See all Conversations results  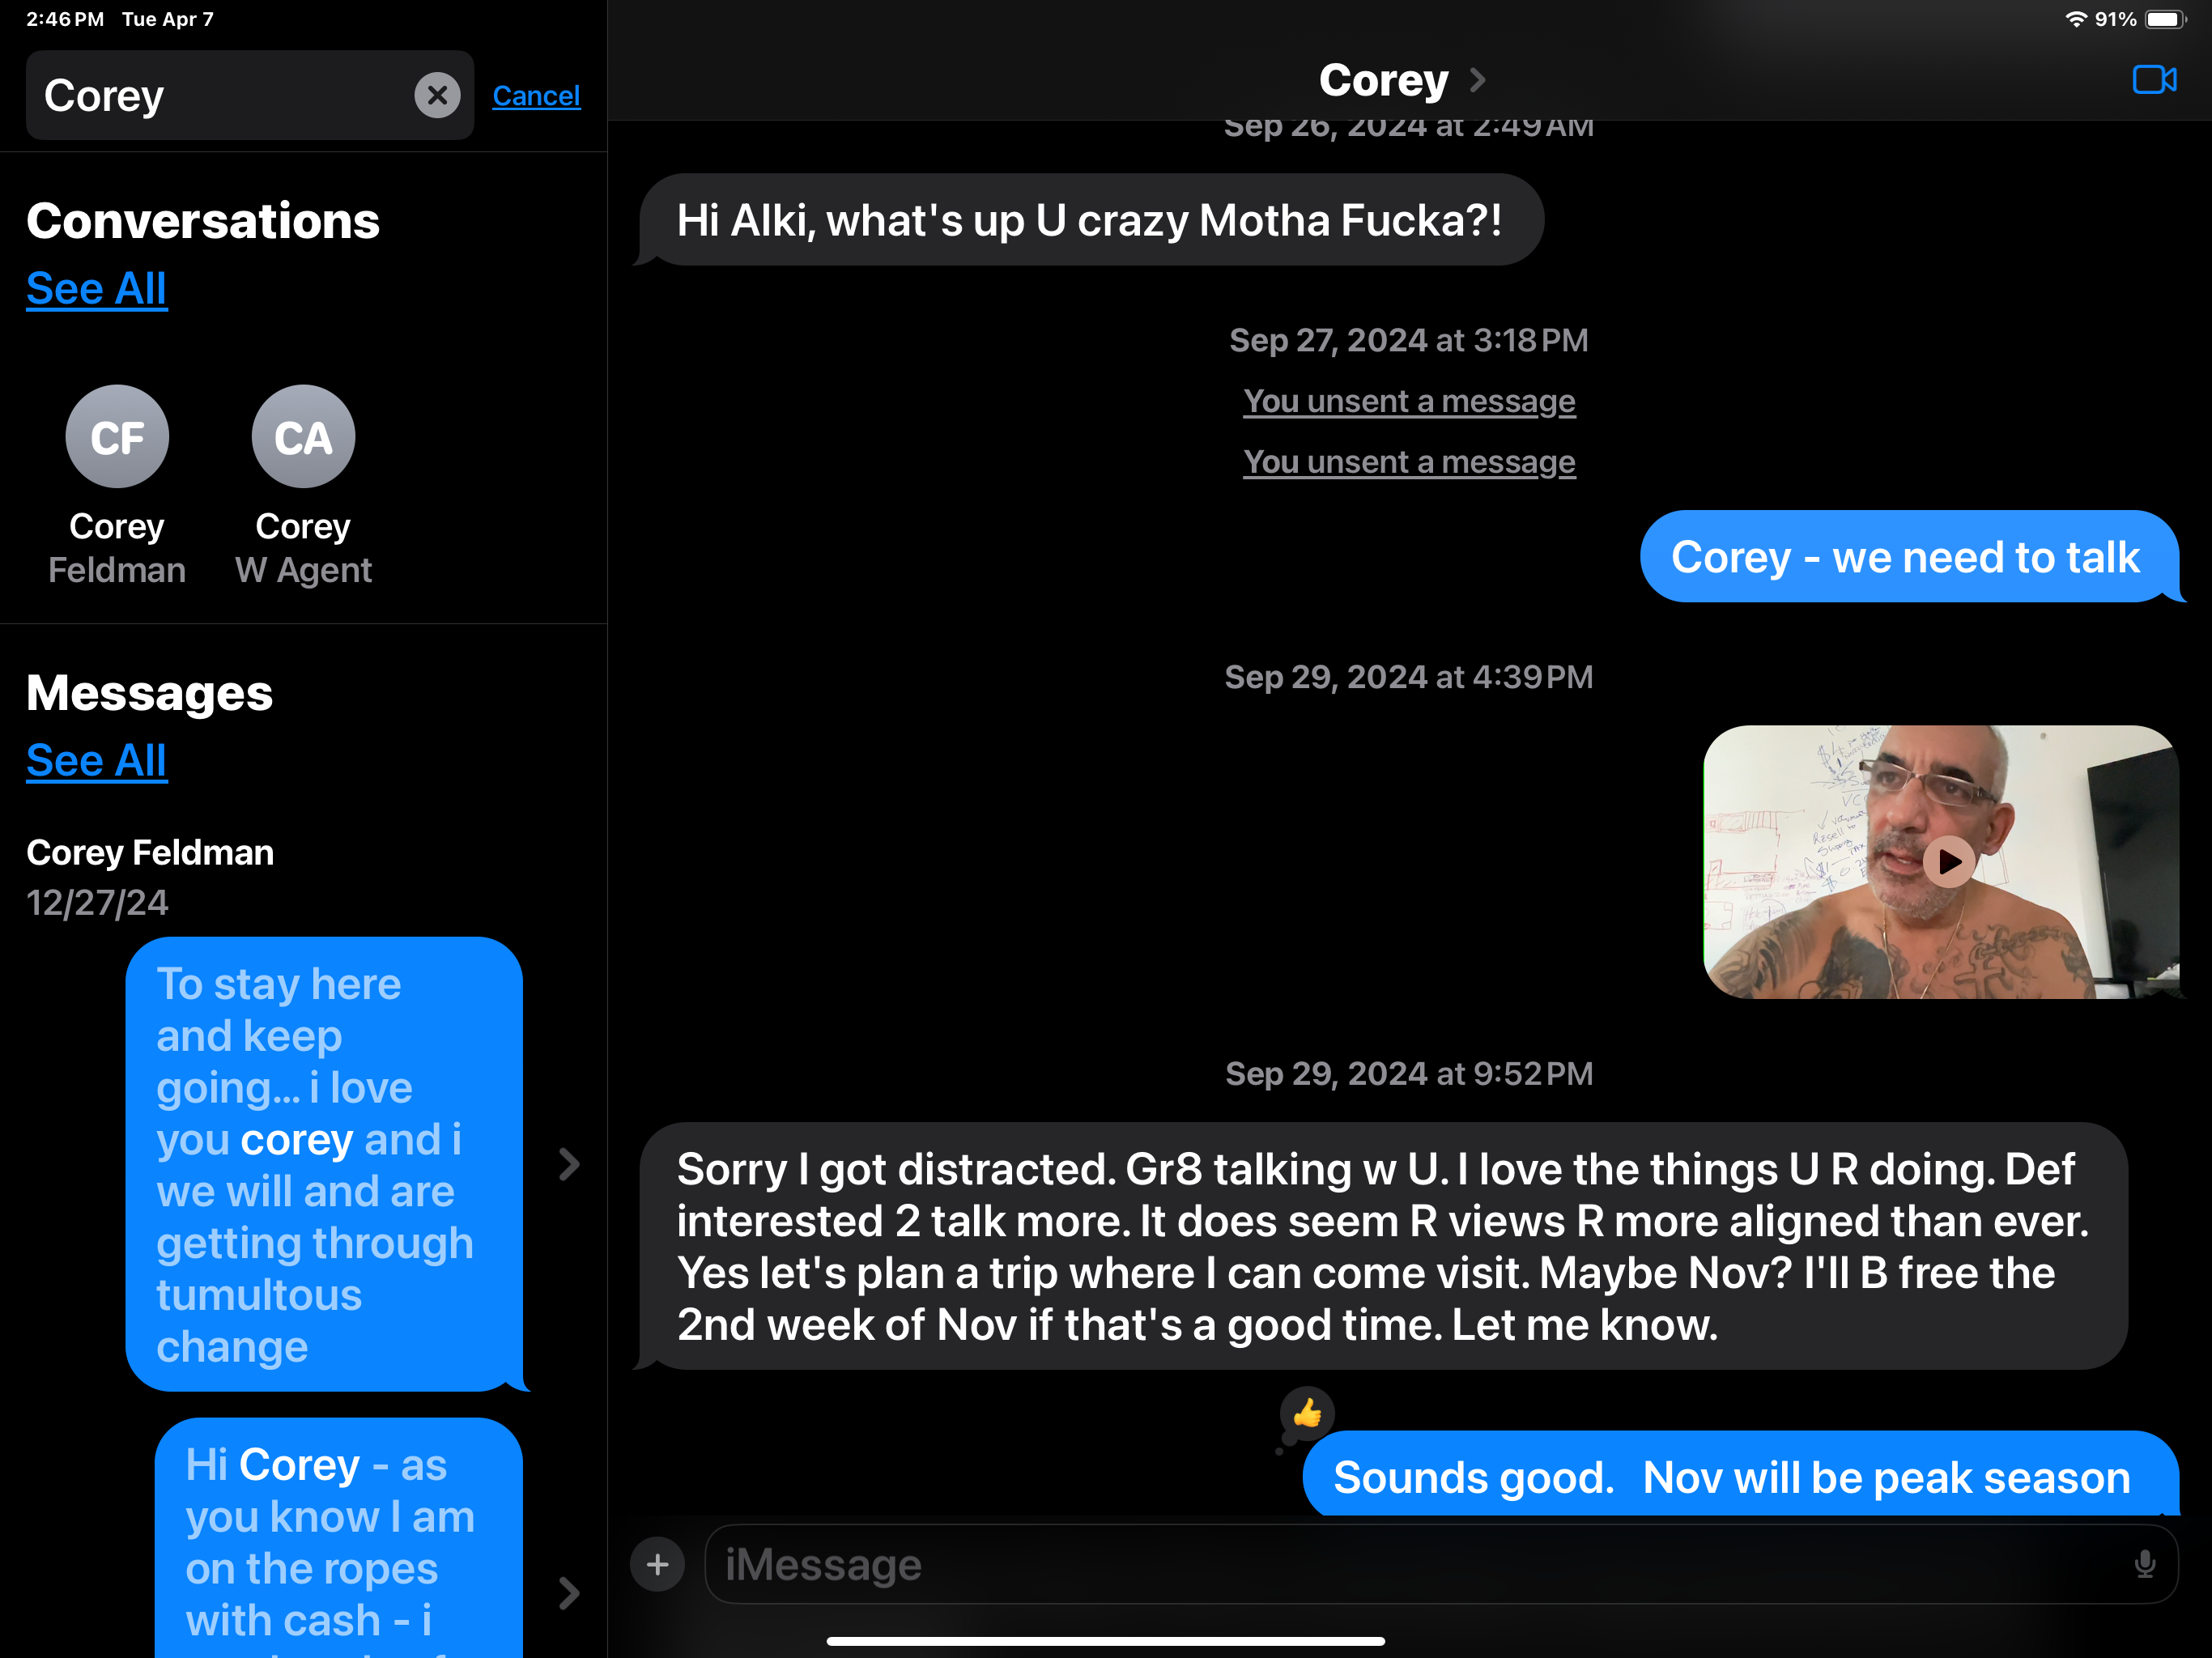pyautogui.click(x=97, y=289)
